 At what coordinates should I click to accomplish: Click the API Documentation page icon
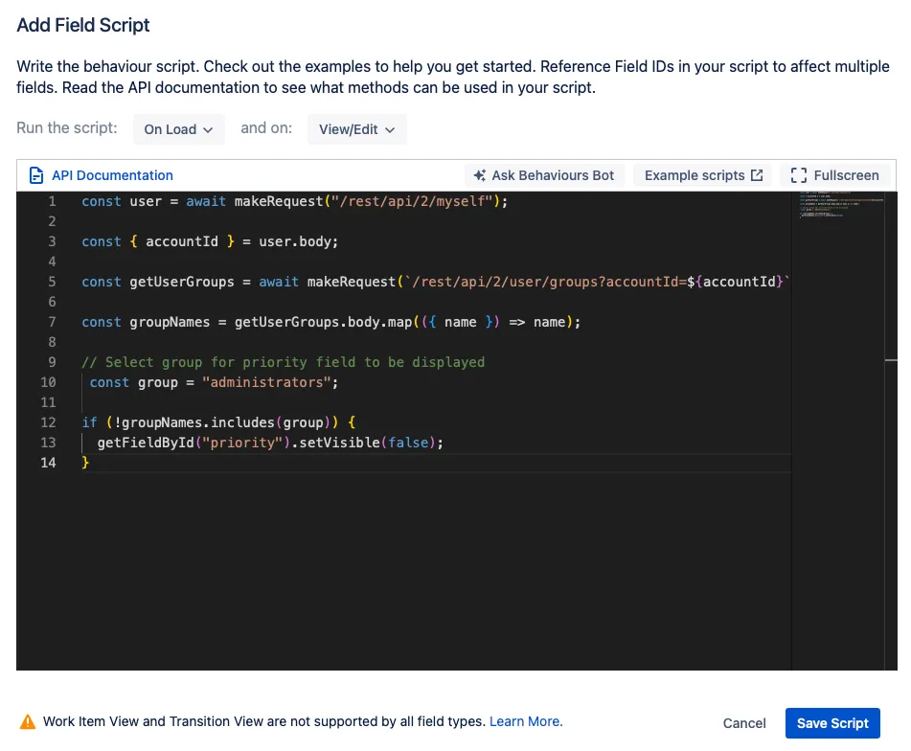36,175
